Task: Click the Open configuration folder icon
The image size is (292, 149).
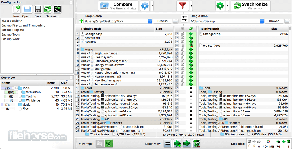Action: (x=27, y=9)
